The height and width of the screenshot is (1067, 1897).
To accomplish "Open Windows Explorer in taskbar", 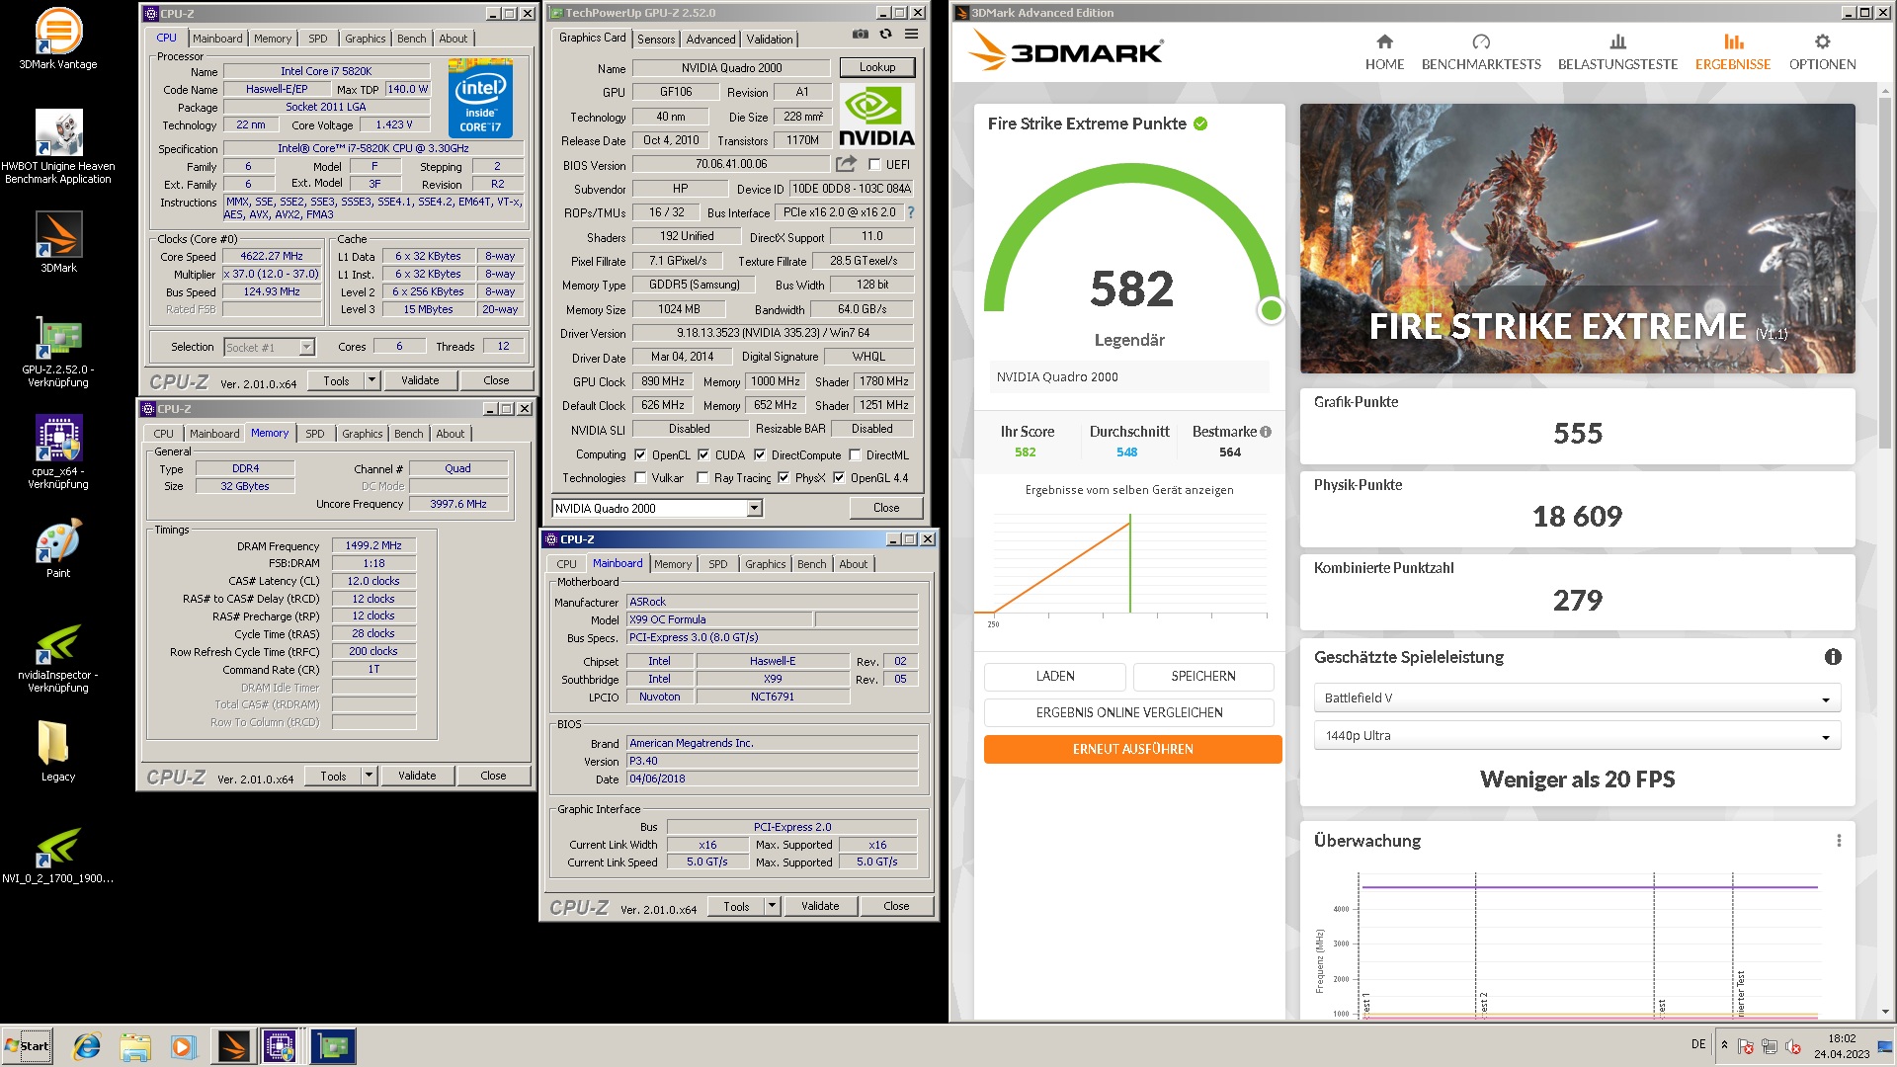I will tap(135, 1046).
